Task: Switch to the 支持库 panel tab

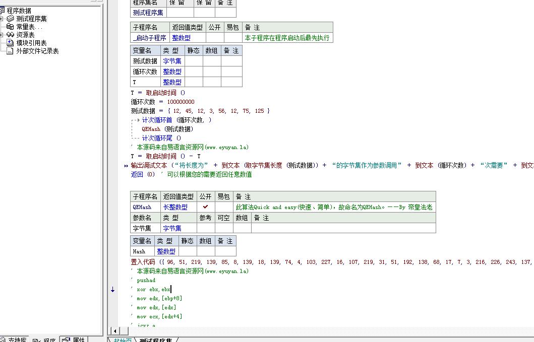Action: click(14, 339)
